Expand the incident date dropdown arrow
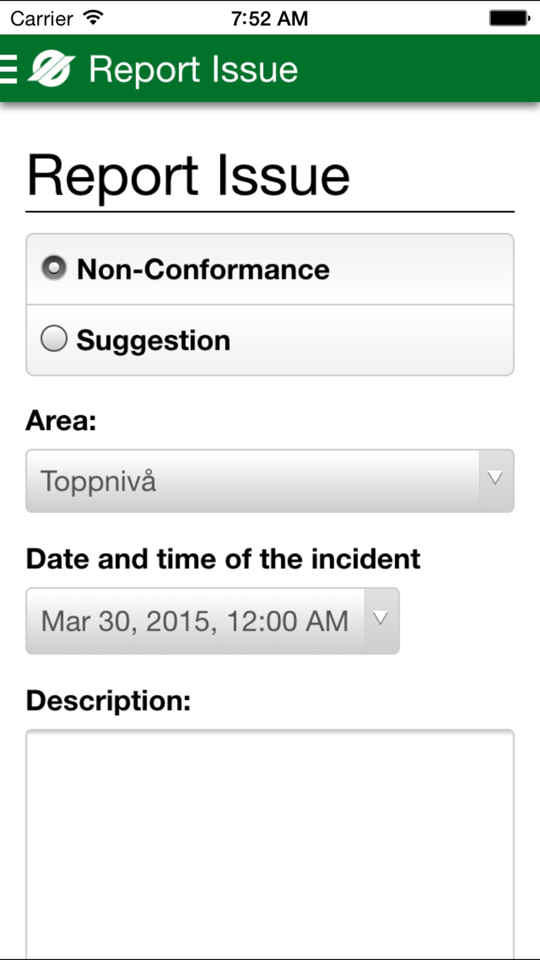The width and height of the screenshot is (540, 960). click(x=381, y=620)
